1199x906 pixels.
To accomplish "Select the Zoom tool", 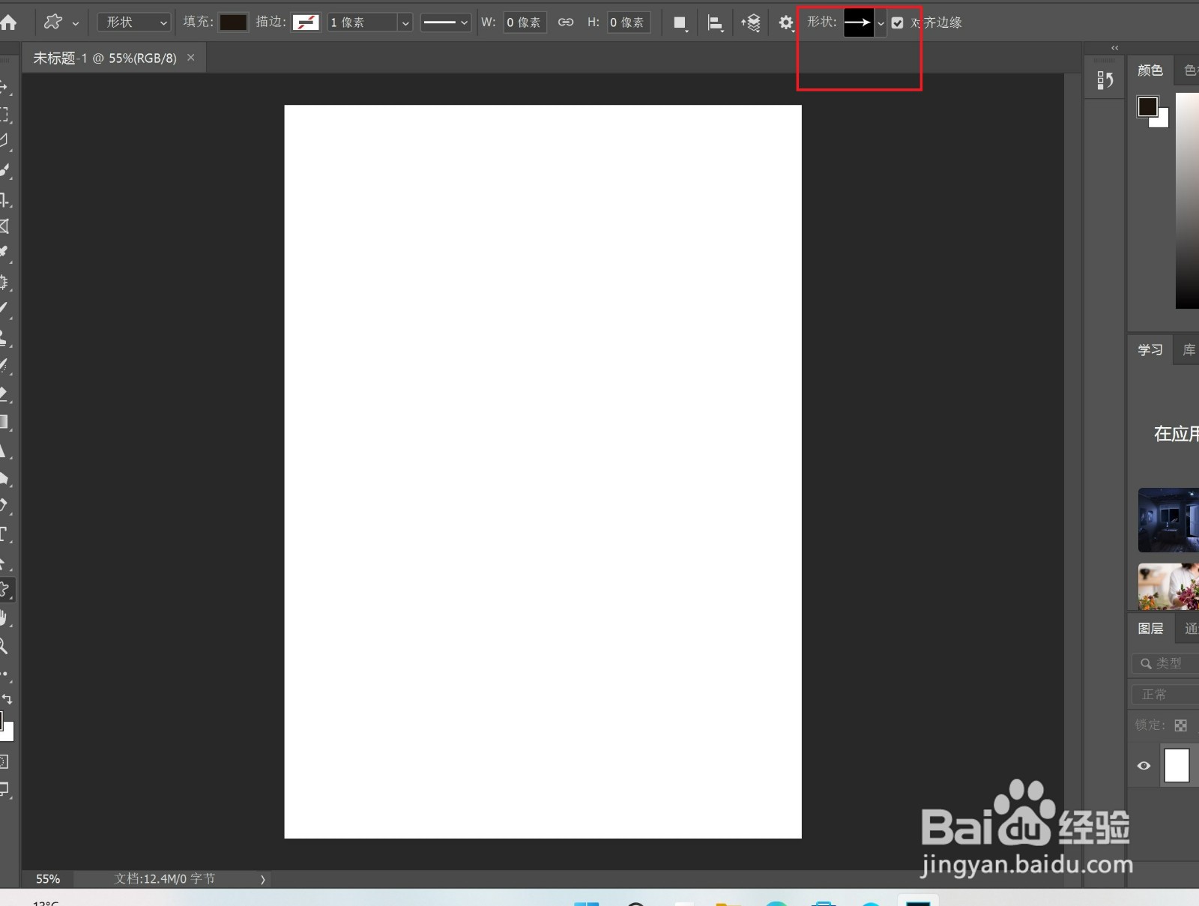I will [4, 646].
